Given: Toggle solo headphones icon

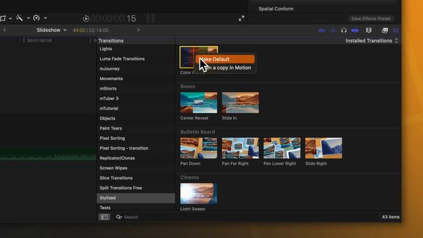Looking at the screenshot, I should [x=344, y=30].
